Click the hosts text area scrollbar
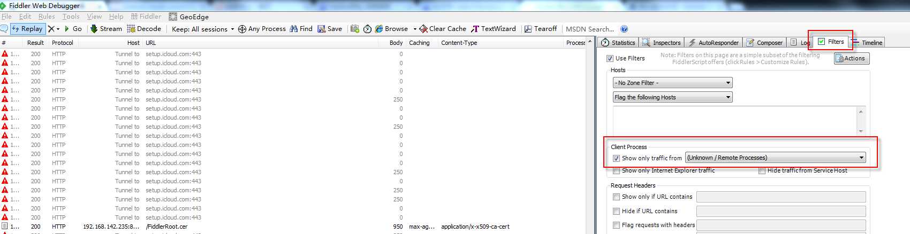 coord(861,120)
